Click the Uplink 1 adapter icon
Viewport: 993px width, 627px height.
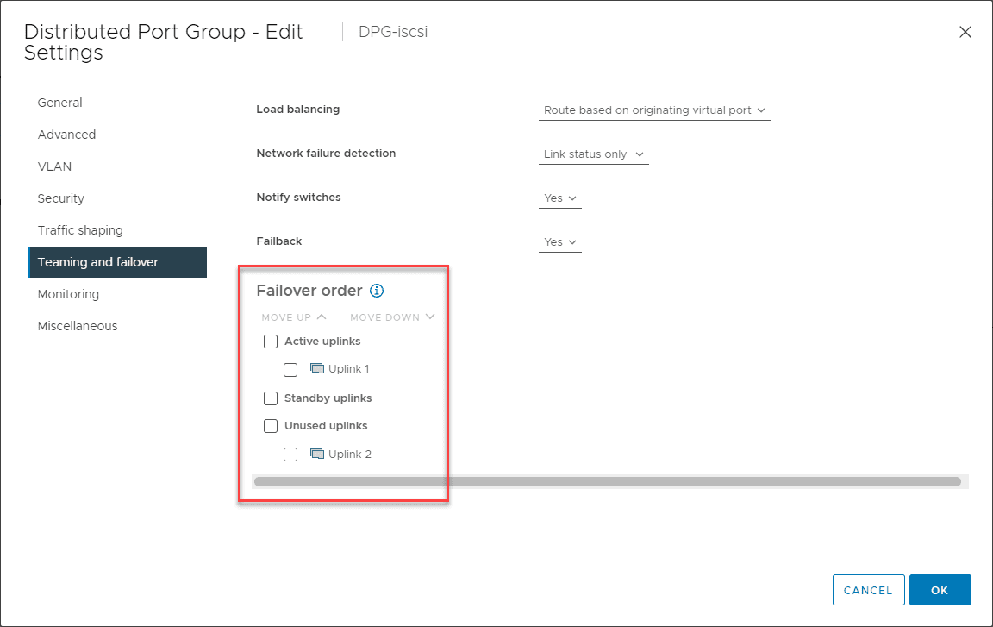click(316, 368)
